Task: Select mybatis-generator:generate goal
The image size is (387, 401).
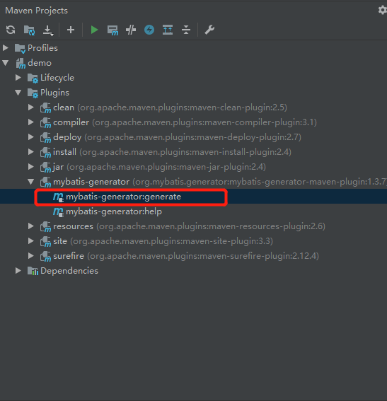Action: (123, 197)
